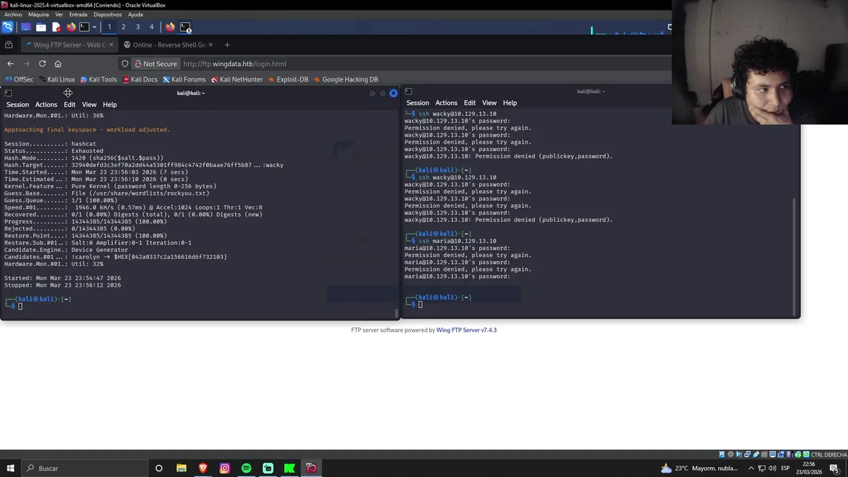Screen dimensions: 848x477
Task: Open Windows notification center
Action: [x=834, y=468]
